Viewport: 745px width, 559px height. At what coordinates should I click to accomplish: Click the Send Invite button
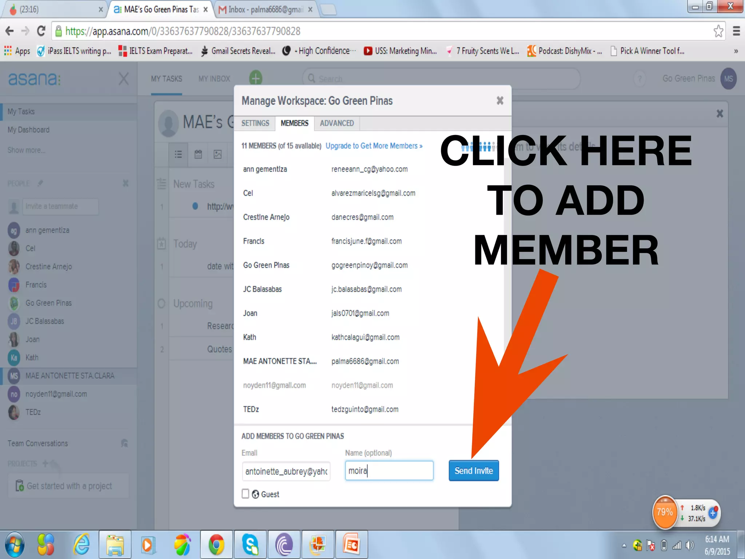(x=474, y=471)
